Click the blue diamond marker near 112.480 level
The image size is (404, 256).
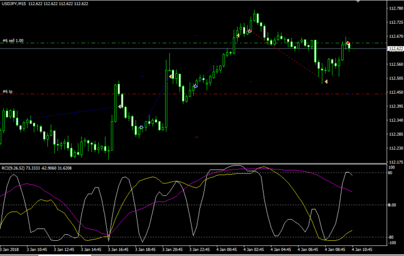click(196, 86)
